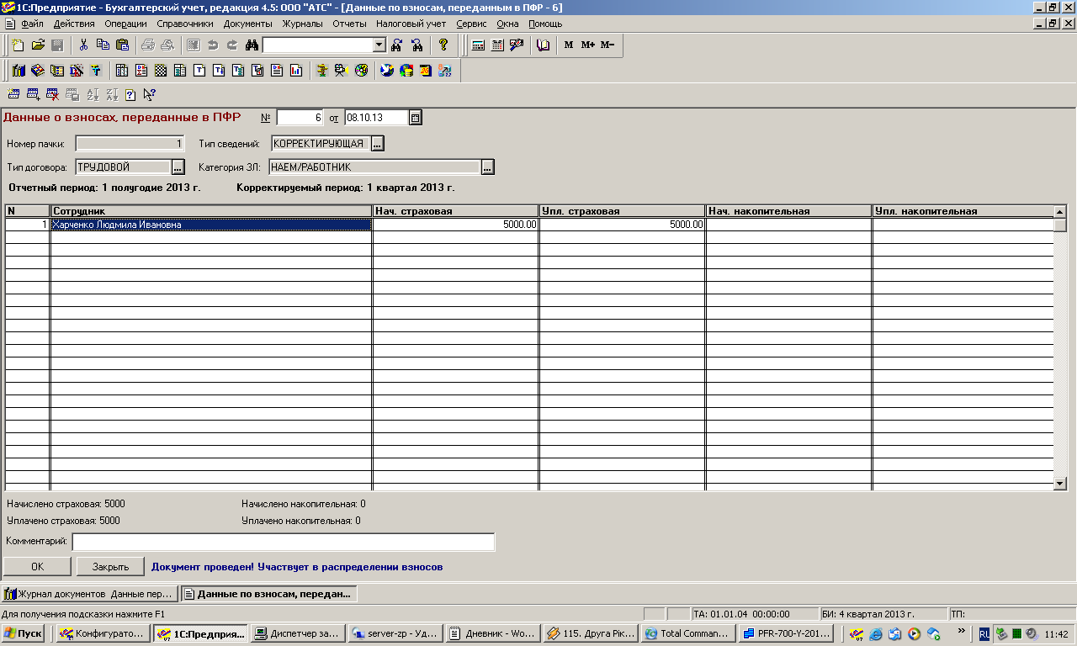Open the calendar icon in toolbar

click(497, 45)
